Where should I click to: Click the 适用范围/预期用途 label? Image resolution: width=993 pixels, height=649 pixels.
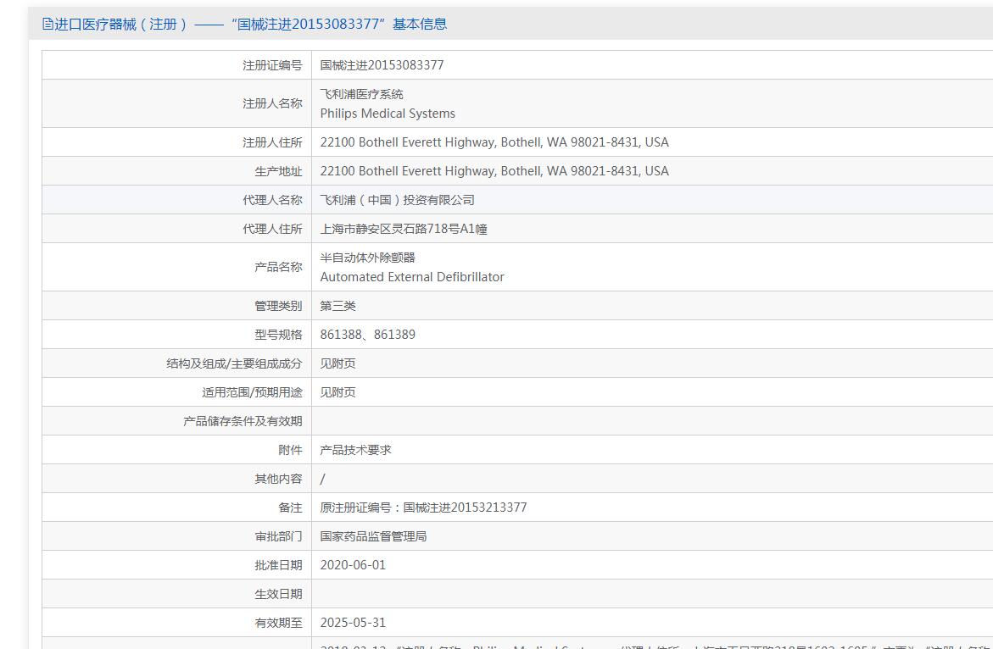point(252,392)
